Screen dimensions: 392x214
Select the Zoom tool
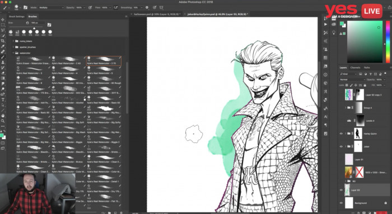point(3,121)
